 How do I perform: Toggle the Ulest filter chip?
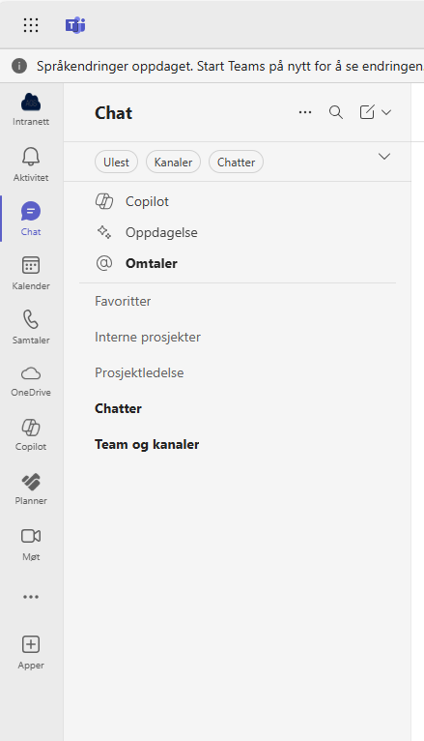(116, 163)
